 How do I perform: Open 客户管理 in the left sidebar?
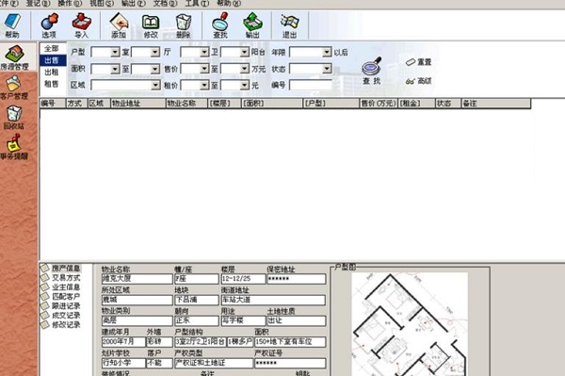click(14, 88)
